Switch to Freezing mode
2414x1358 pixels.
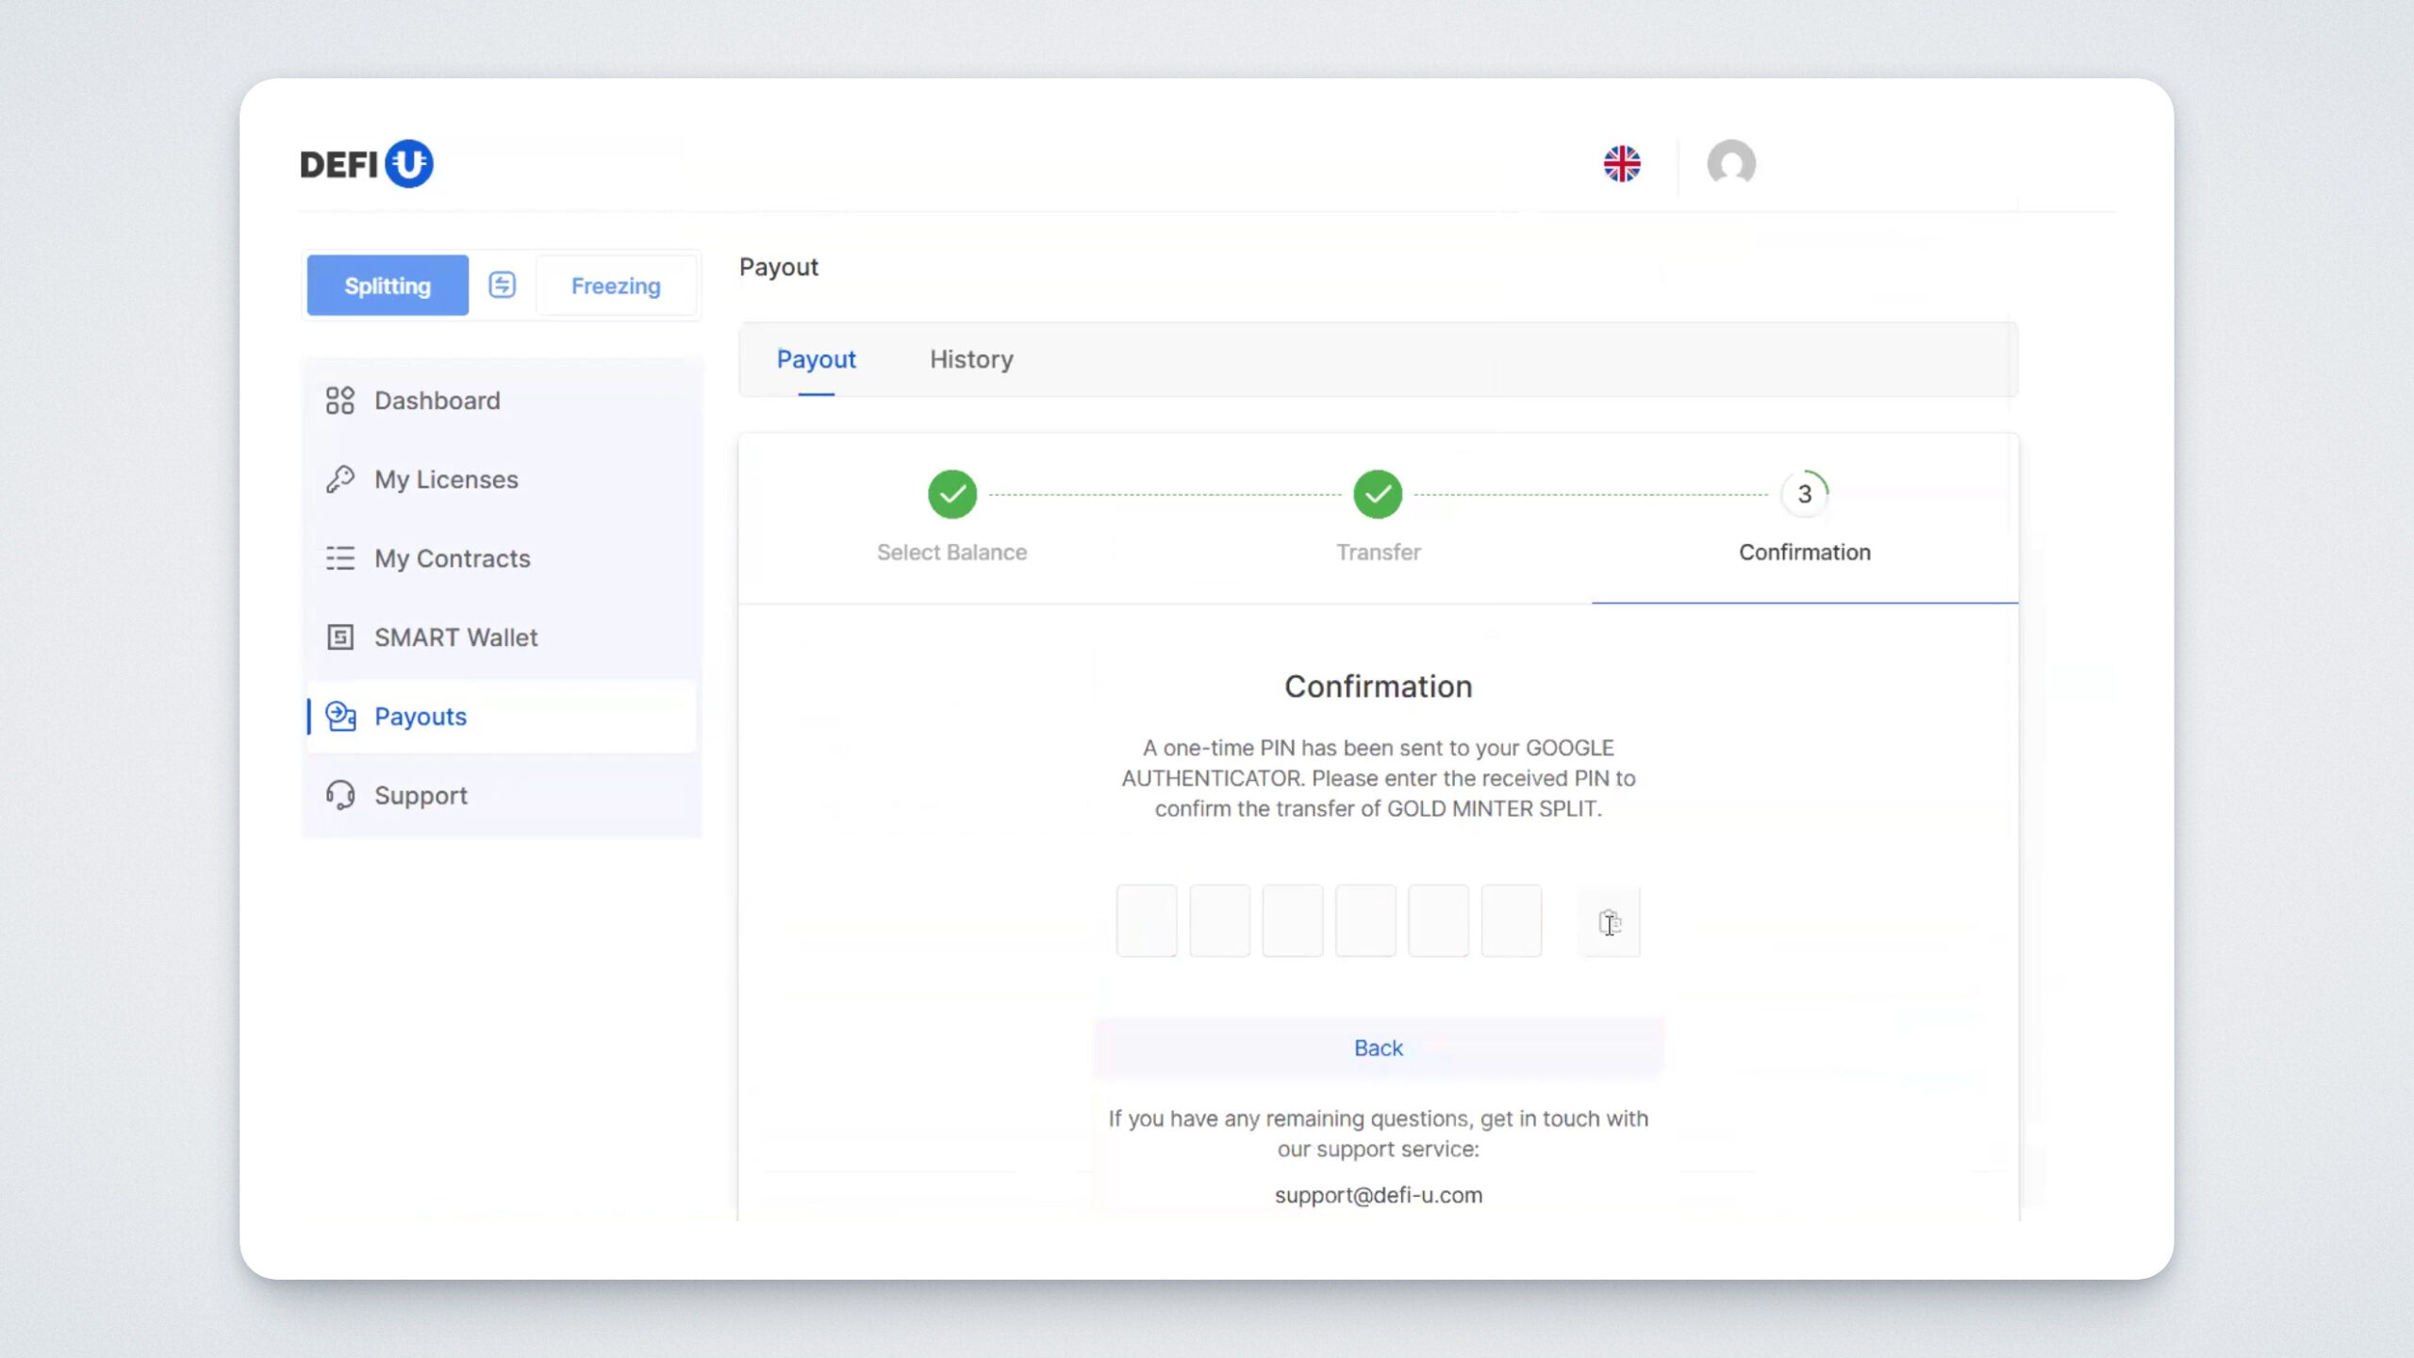click(x=616, y=285)
